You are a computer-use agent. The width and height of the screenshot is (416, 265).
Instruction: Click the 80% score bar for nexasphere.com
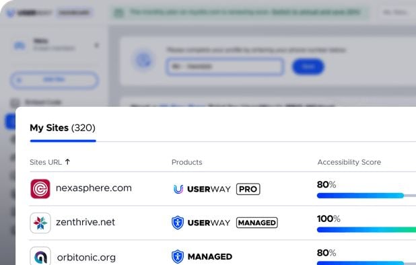(x=366, y=196)
